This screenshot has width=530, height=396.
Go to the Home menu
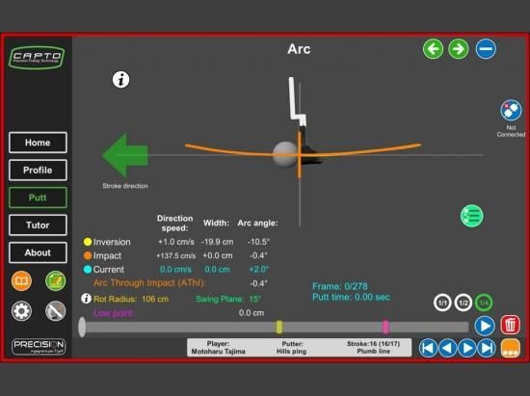(x=38, y=143)
